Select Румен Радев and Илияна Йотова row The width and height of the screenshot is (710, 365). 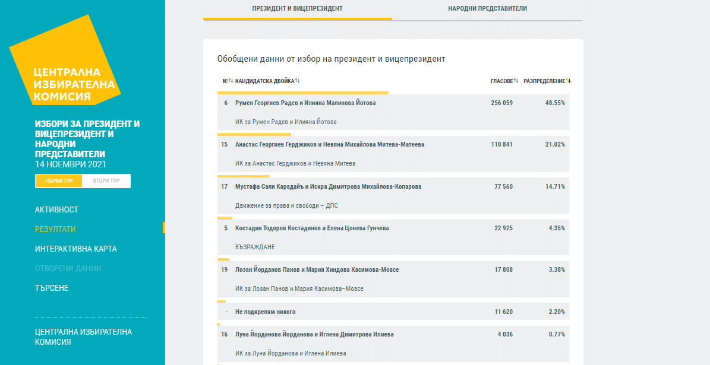(x=392, y=112)
